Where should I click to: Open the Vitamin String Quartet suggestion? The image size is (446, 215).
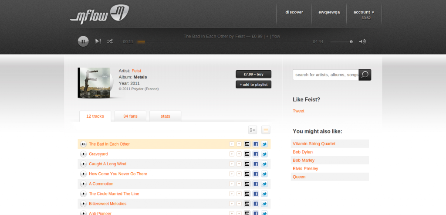314,144
